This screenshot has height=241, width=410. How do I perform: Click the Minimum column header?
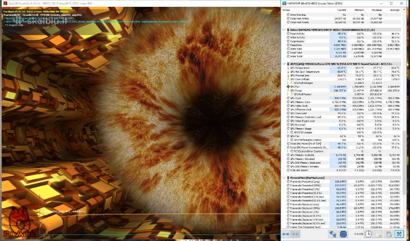pos(356,10)
